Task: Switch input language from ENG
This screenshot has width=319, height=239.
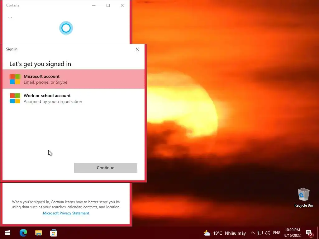Action: [x=277, y=233]
